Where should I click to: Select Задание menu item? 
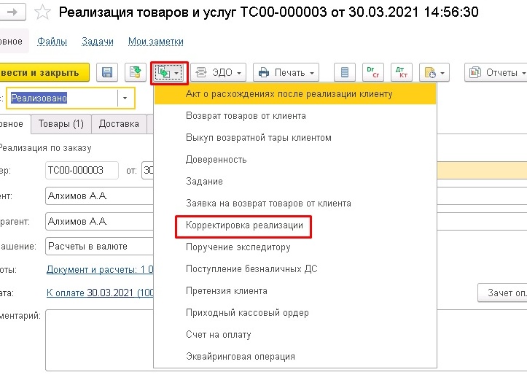[x=295, y=181]
